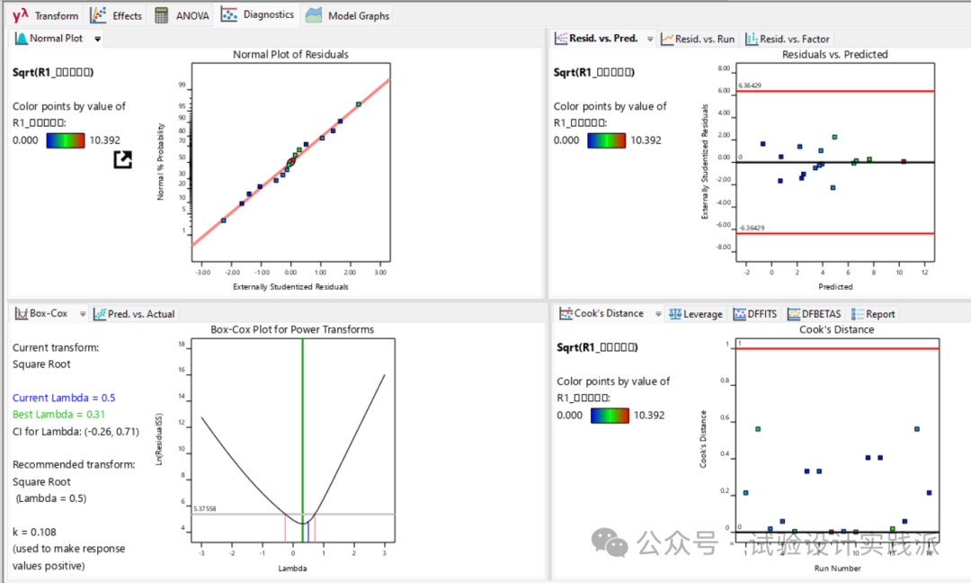Open the DFFITS diagnostic plot
This screenshot has width=971, height=583.
(753, 314)
